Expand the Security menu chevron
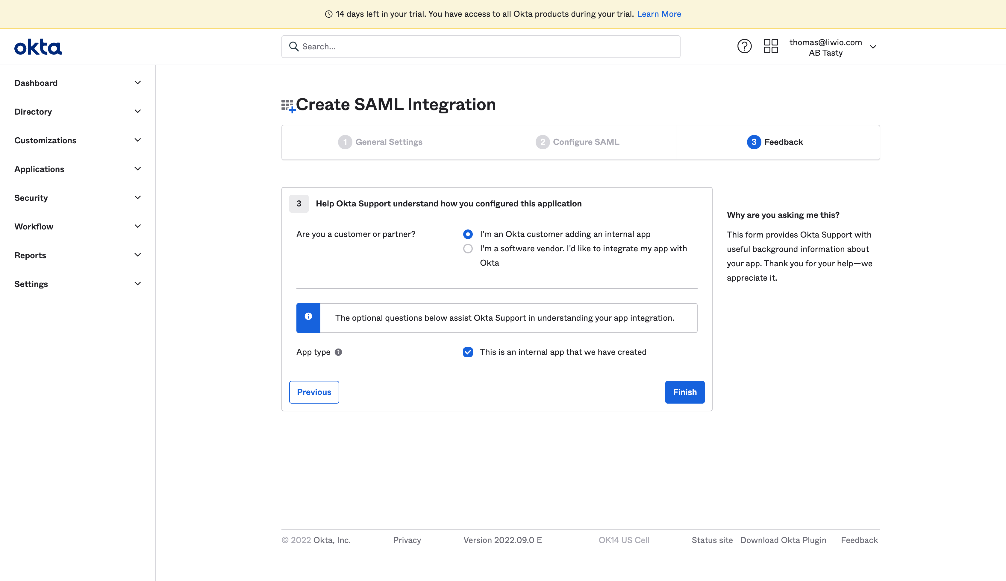 (138, 197)
